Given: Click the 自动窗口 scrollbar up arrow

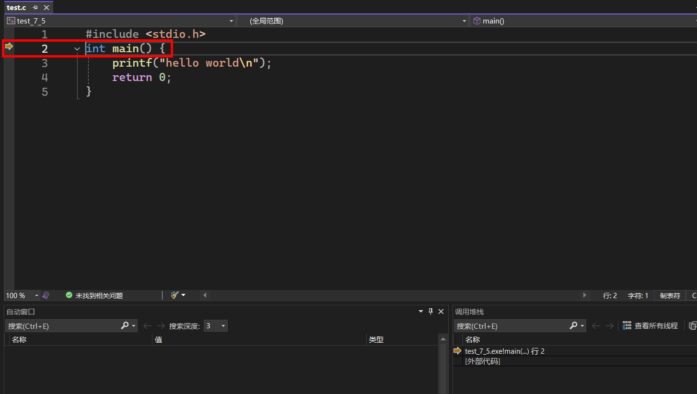Looking at the screenshot, I should (x=443, y=339).
